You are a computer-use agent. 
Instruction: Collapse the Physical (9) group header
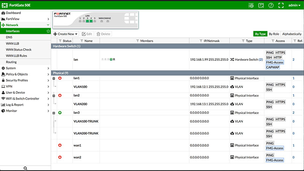[x=177, y=73]
